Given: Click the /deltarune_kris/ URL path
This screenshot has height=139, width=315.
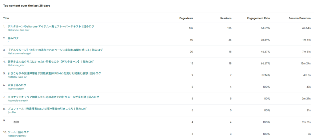Looking at the screenshot, I should click(16, 65).
